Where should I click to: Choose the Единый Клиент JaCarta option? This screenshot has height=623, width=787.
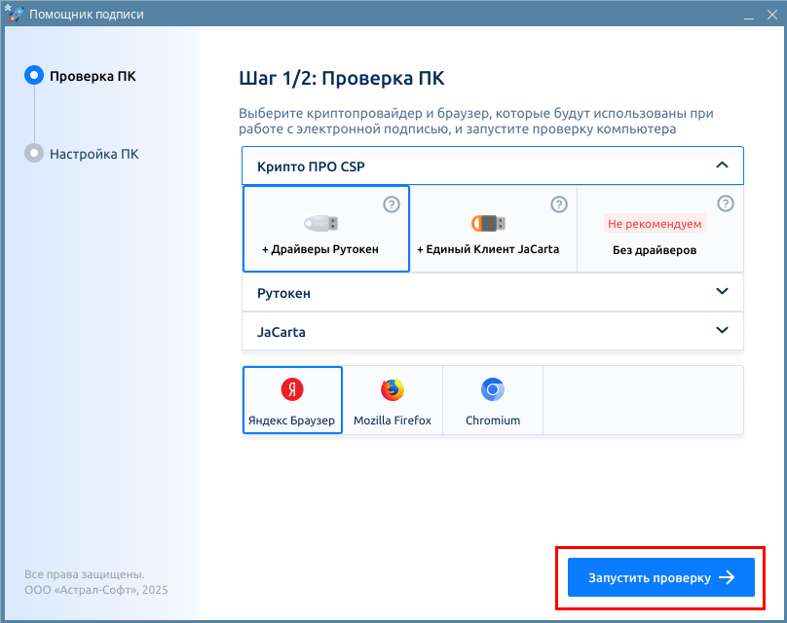pos(494,229)
